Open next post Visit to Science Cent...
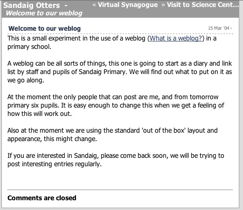This screenshot has height=210, width=243. pos(203,5)
